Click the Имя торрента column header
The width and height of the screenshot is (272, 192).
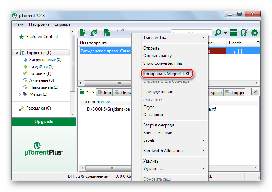[x=105, y=43]
